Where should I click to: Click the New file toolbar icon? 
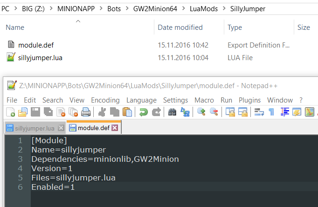tap(10, 112)
